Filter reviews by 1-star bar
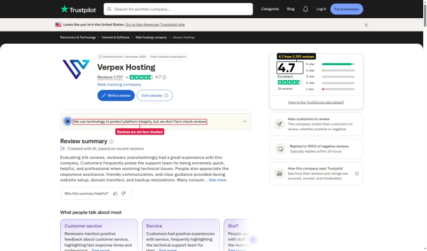This screenshot has width=427, height=251. 338,89
